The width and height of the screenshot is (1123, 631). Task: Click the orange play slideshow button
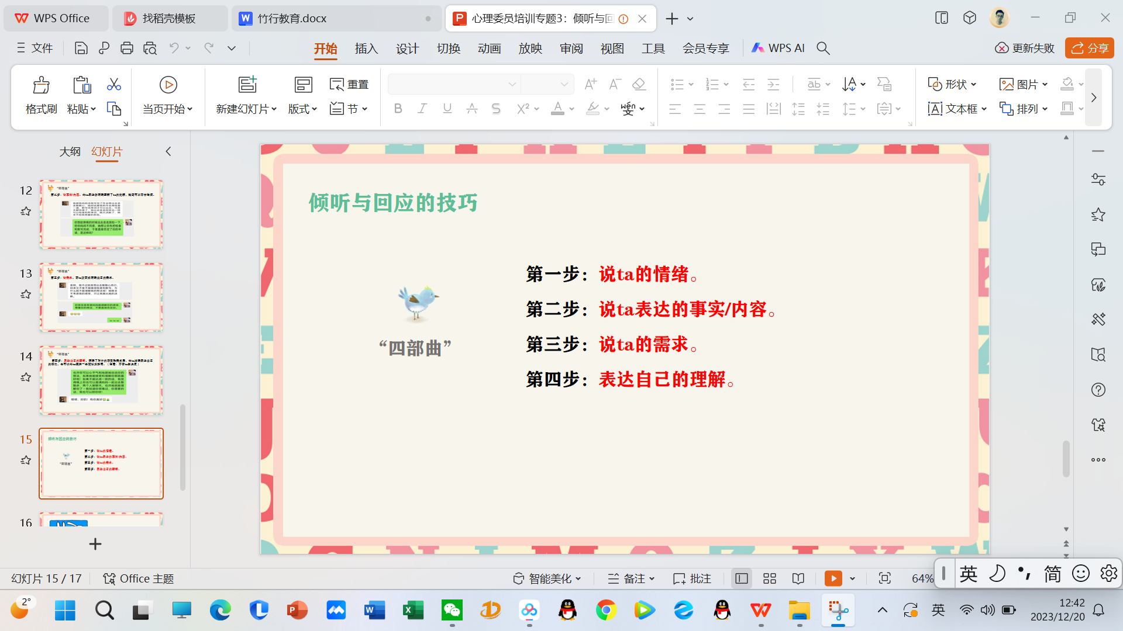833,578
